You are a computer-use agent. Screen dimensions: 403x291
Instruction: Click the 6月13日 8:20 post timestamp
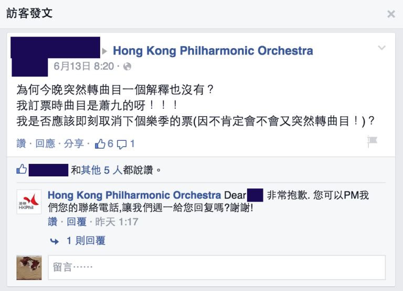[84, 66]
